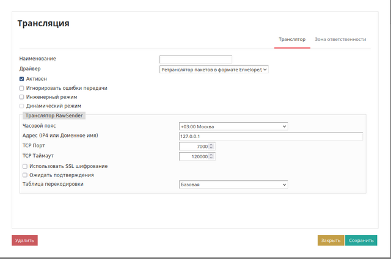
Task: Click the green Сохранить button
Action: (360, 241)
